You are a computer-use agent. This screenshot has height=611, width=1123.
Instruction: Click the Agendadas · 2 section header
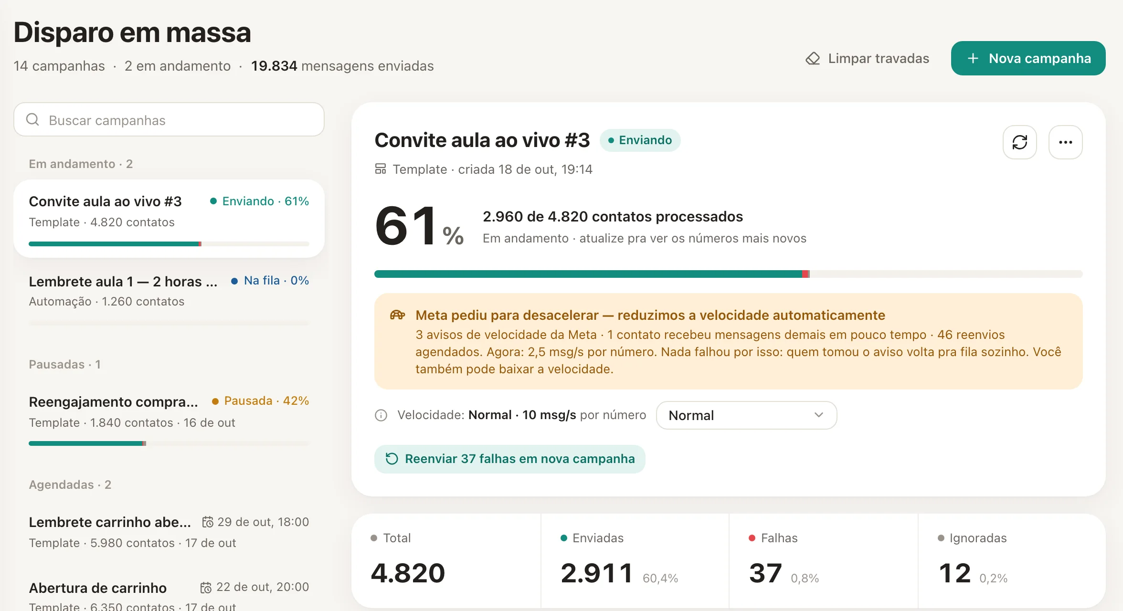click(x=70, y=485)
